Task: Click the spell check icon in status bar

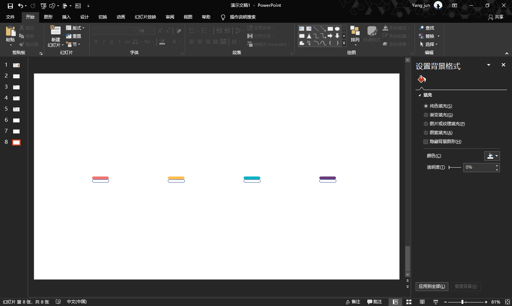Action: pos(58,302)
